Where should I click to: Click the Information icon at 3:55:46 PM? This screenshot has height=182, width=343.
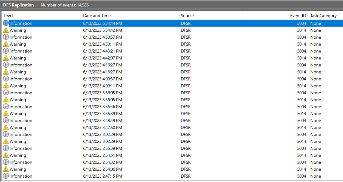point(6,106)
